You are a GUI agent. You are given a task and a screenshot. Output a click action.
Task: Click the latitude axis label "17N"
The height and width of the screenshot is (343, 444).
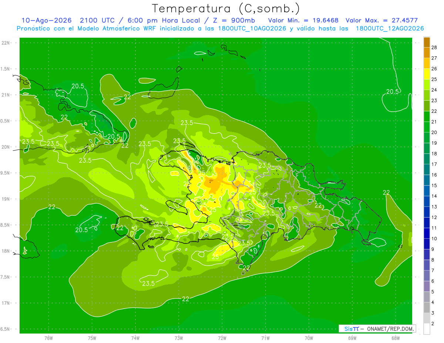(x=6, y=303)
